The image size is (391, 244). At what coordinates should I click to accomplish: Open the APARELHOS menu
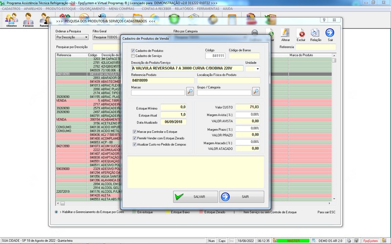[33, 8]
